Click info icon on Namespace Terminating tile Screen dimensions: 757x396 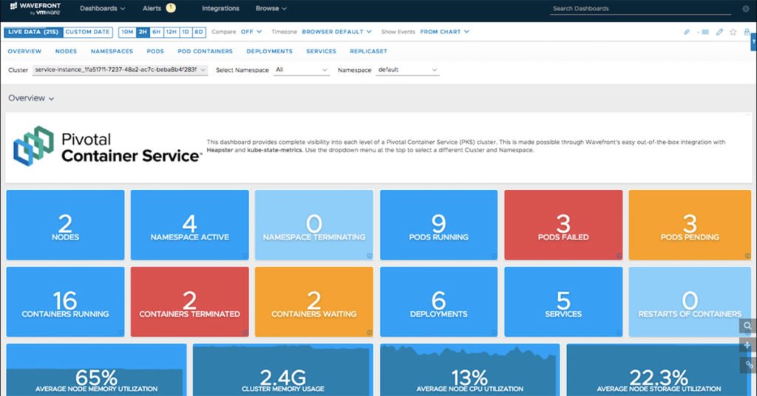(370, 256)
